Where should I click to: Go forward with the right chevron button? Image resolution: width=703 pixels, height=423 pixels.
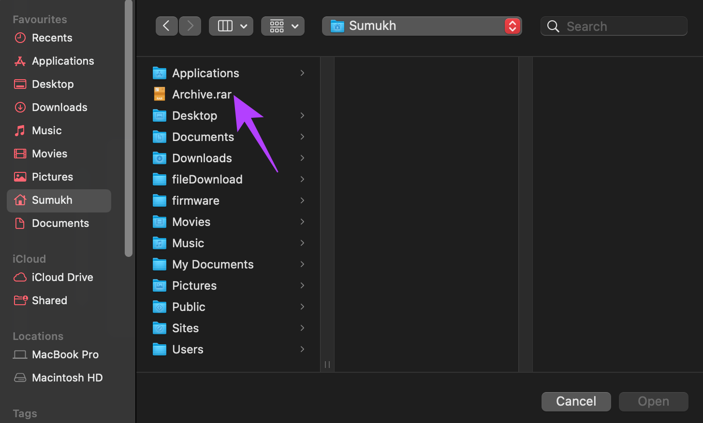pos(190,26)
